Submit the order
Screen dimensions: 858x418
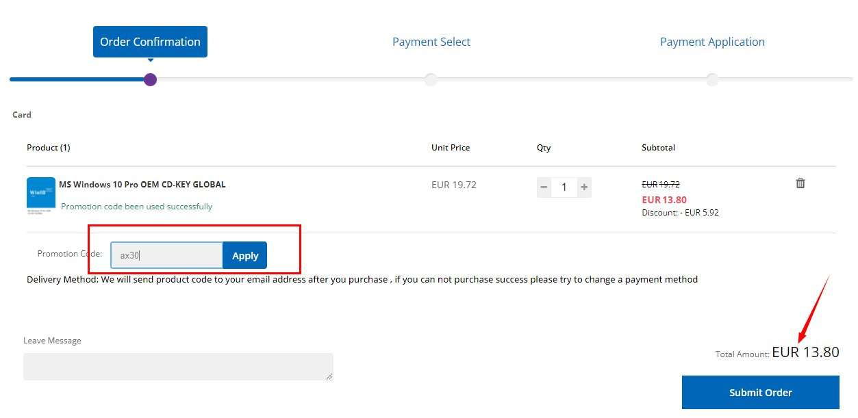tap(760, 393)
